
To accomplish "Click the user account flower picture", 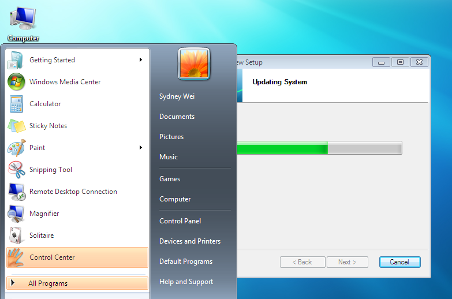I will 194,63.
